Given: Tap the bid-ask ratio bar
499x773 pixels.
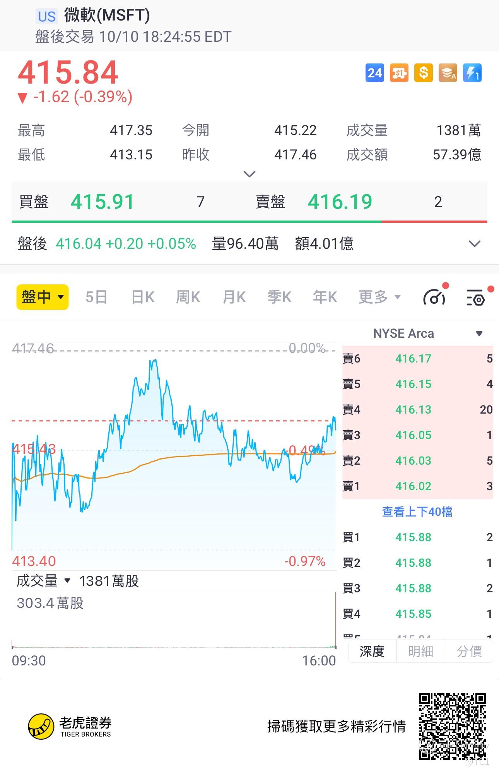Looking at the screenshot, I should (249, 222).
